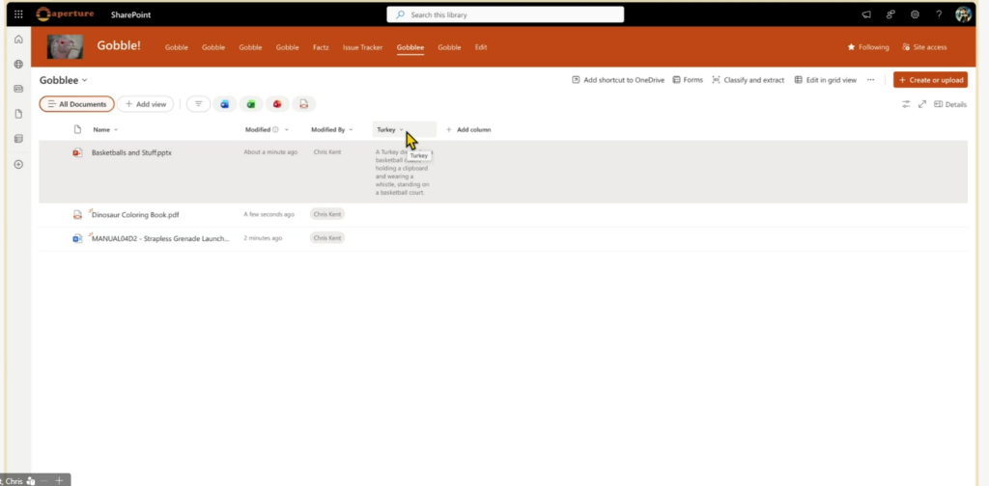Go to the Issue Tracker navigation tab
The image size is (989, 486).
(363, 47)
